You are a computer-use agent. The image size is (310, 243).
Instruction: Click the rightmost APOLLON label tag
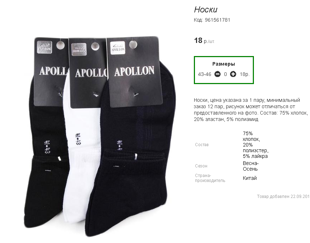(135, 72)
